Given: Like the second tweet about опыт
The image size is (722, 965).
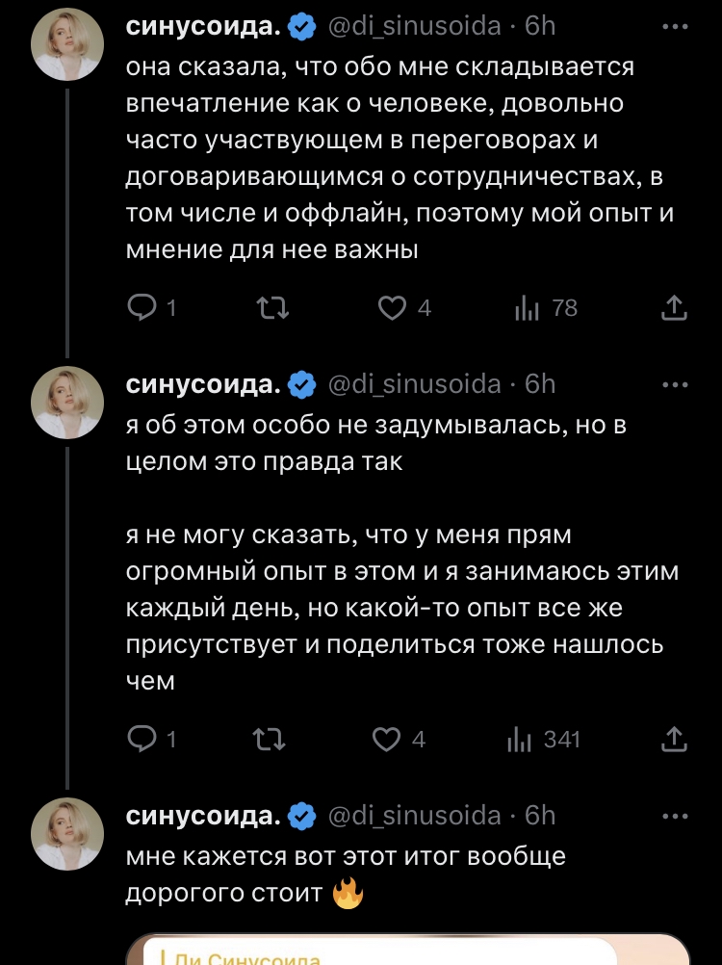Looking at the screenshot, I should [386, 740].
